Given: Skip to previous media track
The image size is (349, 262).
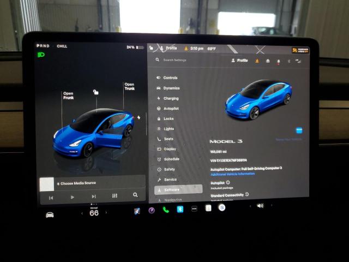Looking at the screenshot, I should click(51, 198).
